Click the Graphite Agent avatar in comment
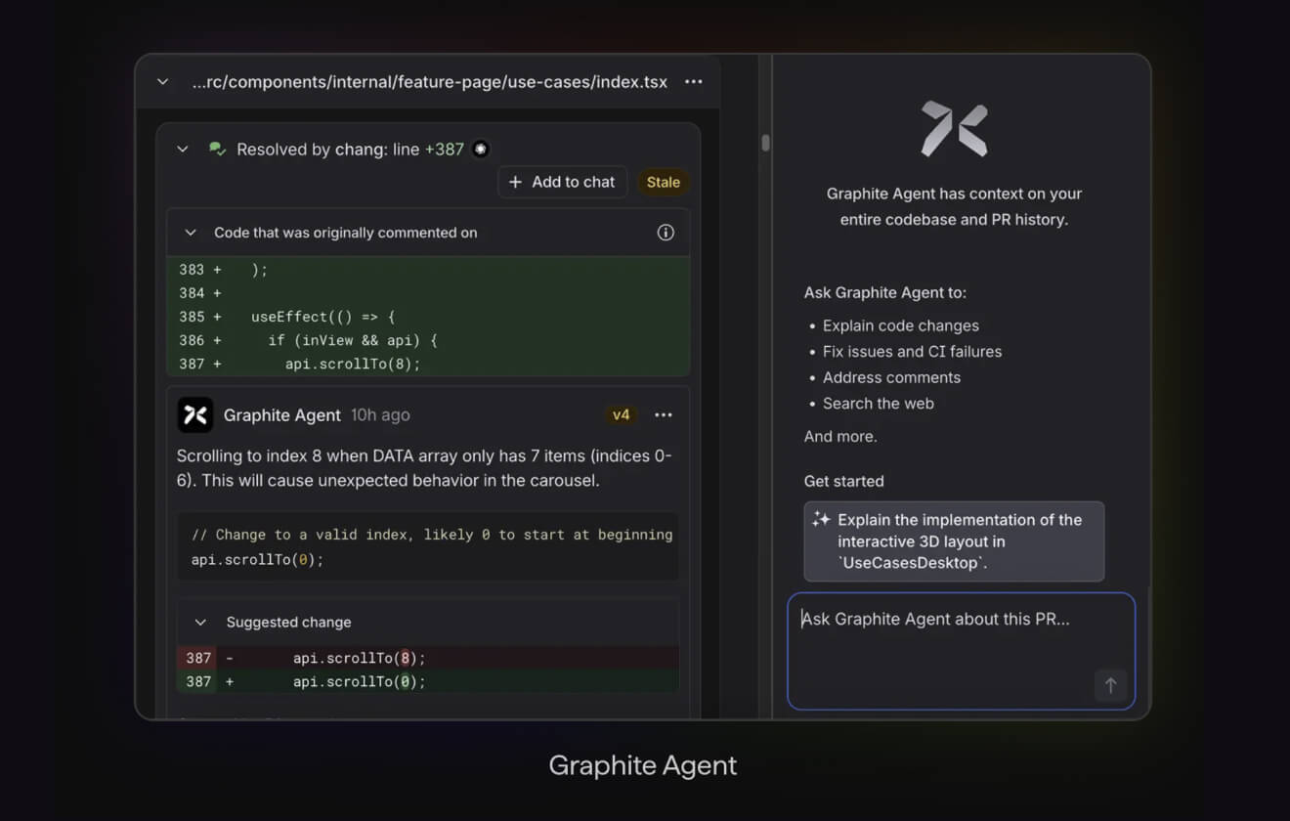Screen dimensions: 1290x821 point(195,415)
